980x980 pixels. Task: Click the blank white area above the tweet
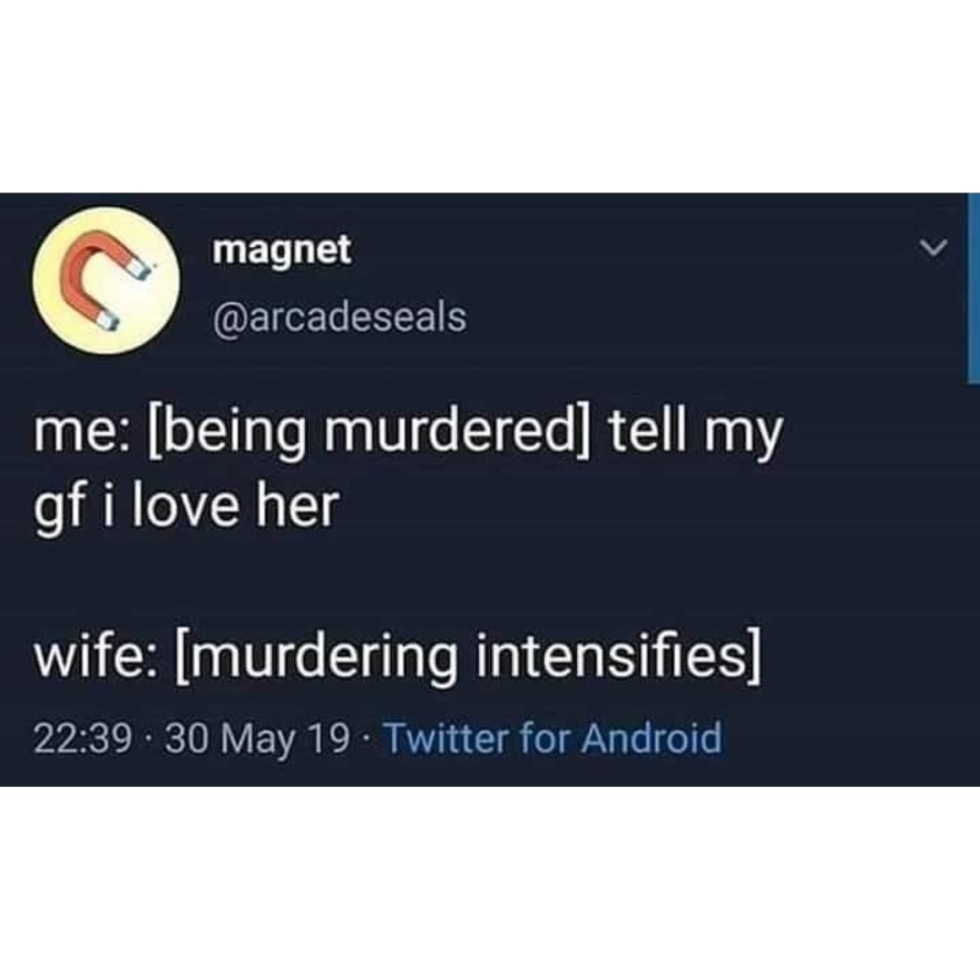[490, 96]
